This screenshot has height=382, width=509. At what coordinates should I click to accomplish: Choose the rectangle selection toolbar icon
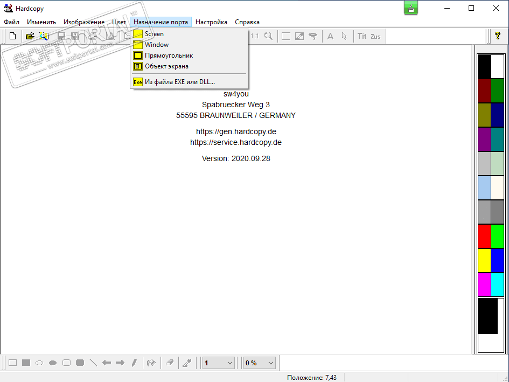286,36
